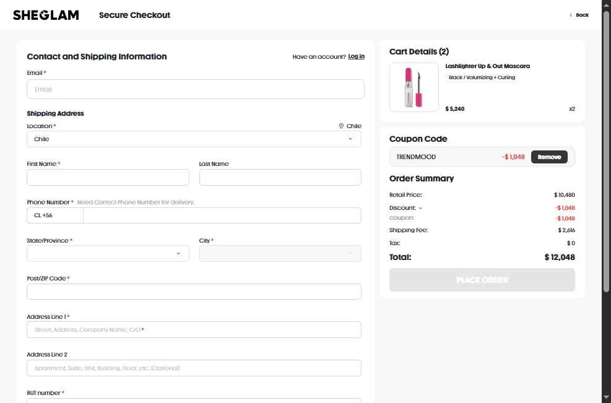Click the page vertical scrollbar
The height and width of the screenshot is (403, 611).
click(x=606, y=152)
